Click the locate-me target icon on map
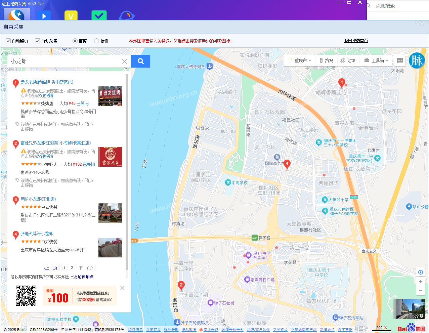 (x=420, y=272)
